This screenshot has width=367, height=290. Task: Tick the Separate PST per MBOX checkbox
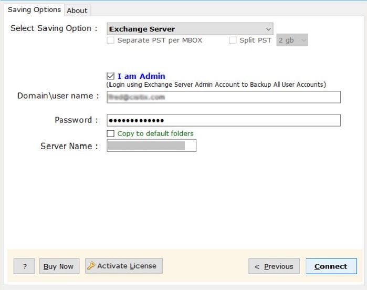110,40
